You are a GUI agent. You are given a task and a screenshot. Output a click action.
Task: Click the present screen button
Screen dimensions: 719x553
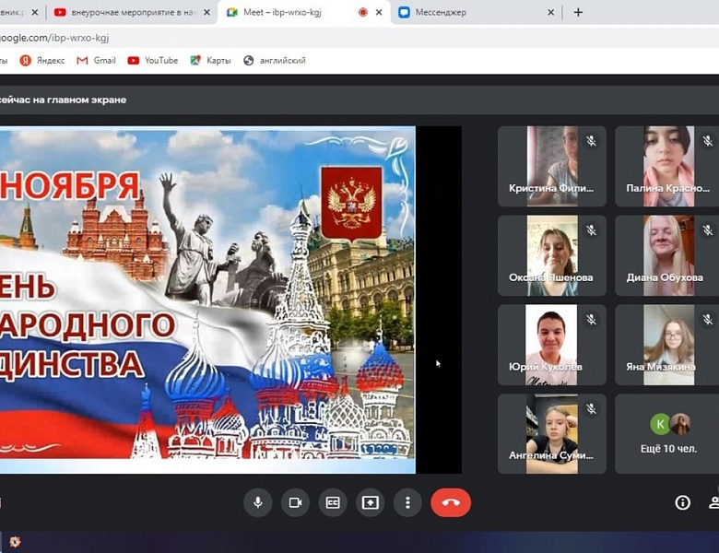tap(370, 502)
